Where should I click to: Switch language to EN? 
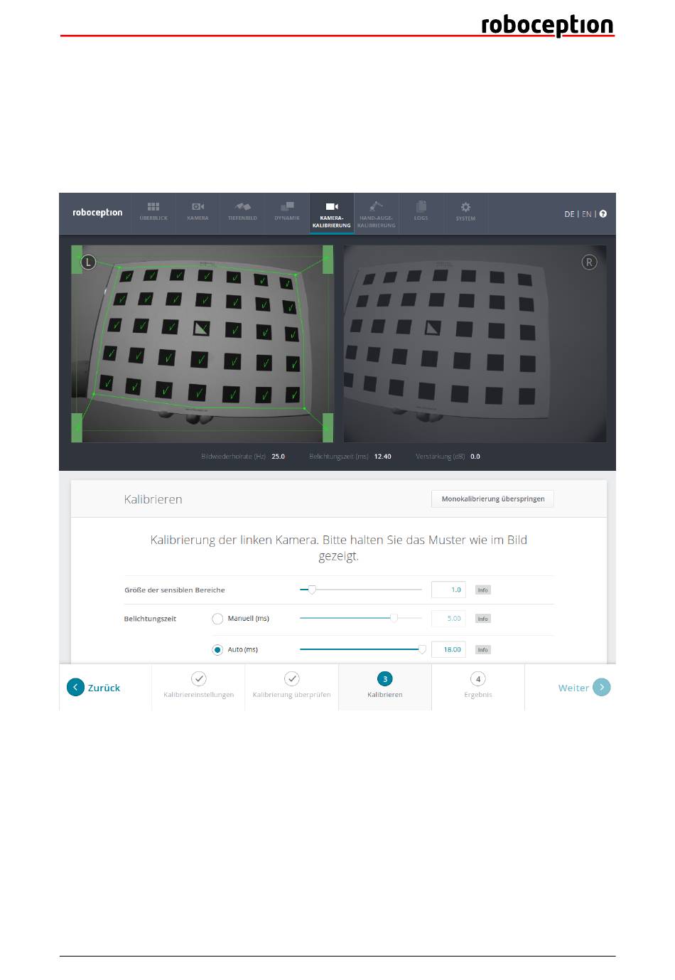coord(586,214)
